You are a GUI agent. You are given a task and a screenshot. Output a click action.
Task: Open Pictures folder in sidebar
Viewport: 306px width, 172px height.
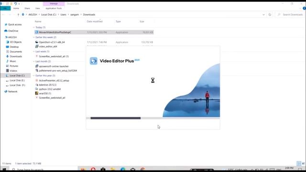12,66
